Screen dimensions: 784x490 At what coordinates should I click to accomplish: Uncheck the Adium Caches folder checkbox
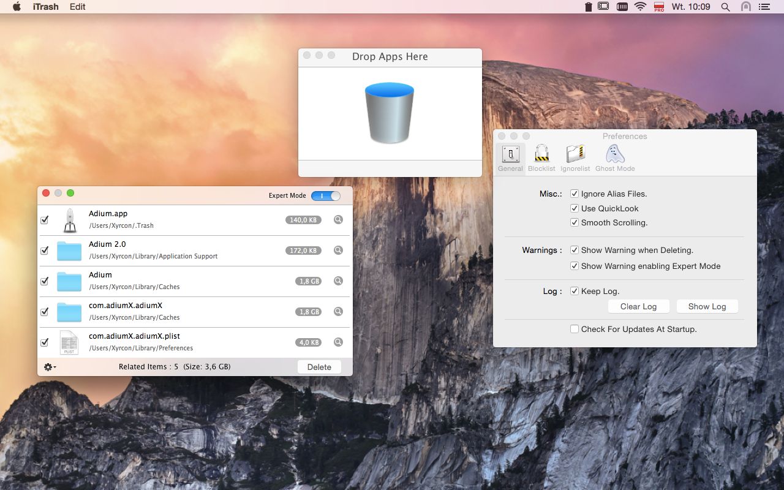(x=44, y=281)
